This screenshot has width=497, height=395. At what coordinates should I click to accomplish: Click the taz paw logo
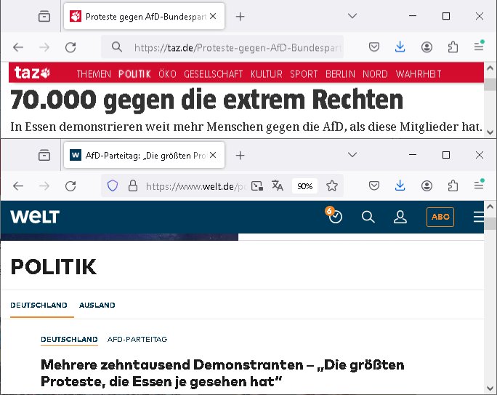(32, 73)
